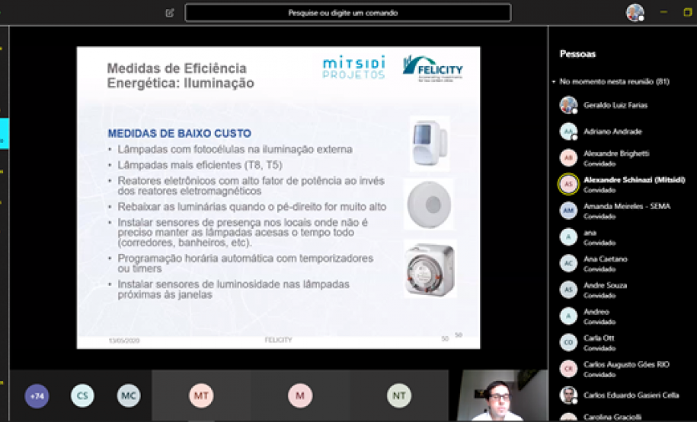Click the NT participant tile
697x422 pixels.
tap(399, 395)
